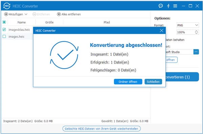The image size is (203, 134).
Task: Click the output path field
Action: tap(180, 52)
